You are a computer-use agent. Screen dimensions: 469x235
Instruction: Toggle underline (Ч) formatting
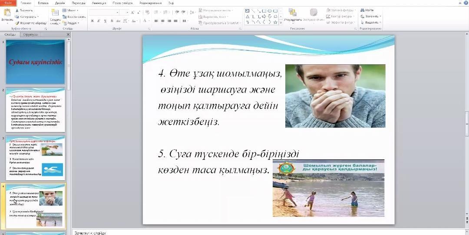coord(105,20)
